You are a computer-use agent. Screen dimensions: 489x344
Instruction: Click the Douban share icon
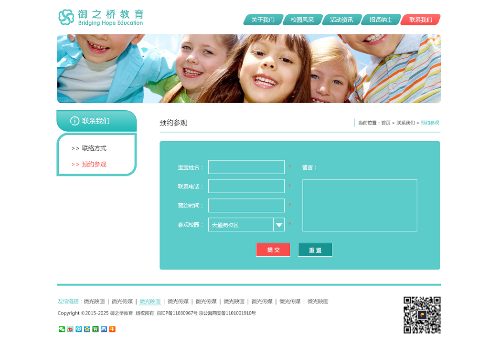pos(96,329)
